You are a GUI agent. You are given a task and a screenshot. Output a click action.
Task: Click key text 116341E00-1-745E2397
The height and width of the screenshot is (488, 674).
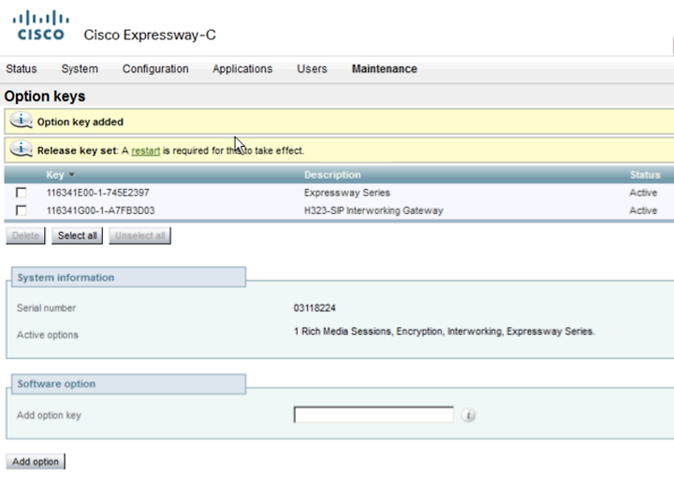tap(98, 193)
